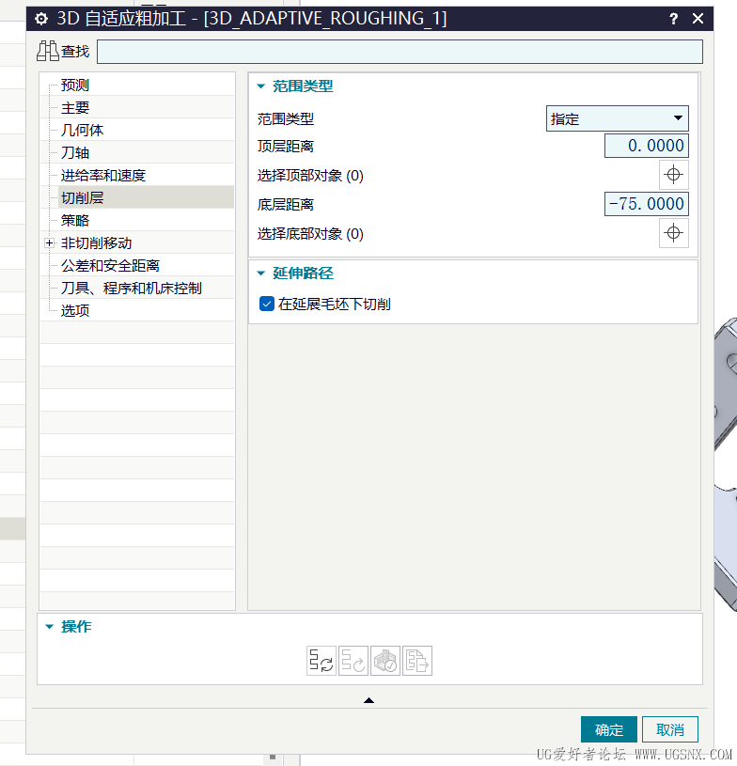Select 预测 in the tree
The image size is (737, 766).
pos(75,85)
